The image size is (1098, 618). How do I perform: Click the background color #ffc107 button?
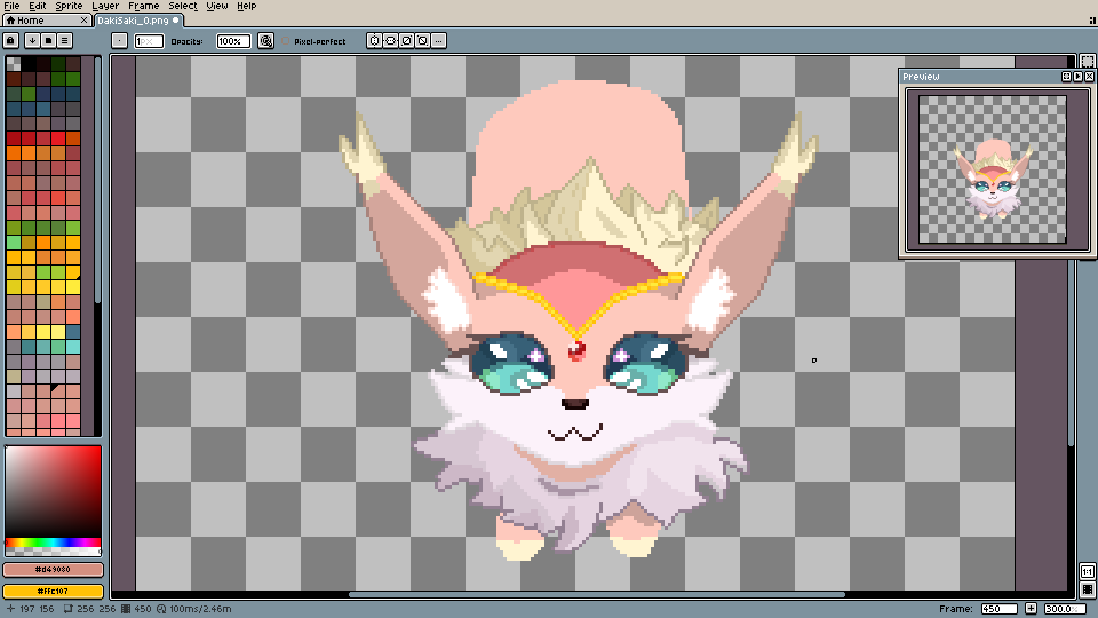pyautogui.click(x=53, y=591)
